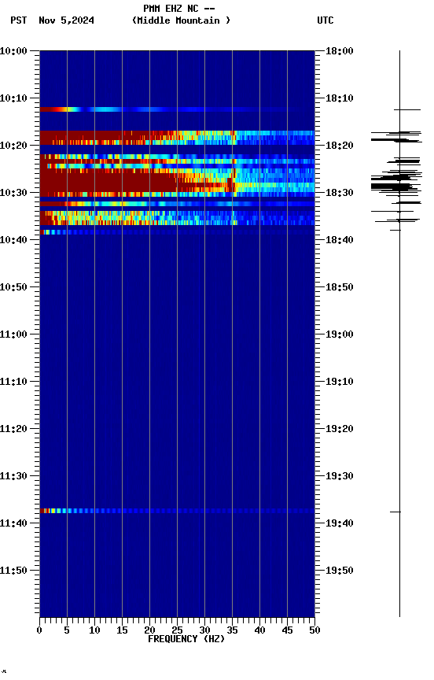The image size is (434, 680).
Task: Click the 10 Hz frequency axis label
Action: coord(94,630)
